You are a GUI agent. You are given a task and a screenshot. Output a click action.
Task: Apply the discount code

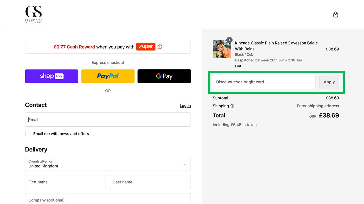pos(329,82)
